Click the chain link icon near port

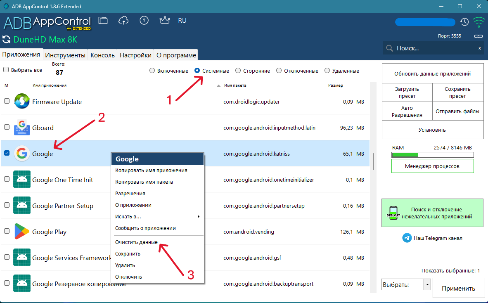(479, 36)
